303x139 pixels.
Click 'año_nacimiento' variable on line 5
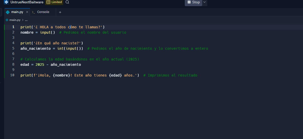point(36,48)
